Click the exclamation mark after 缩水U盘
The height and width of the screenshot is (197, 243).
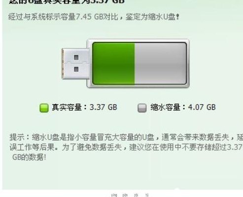point(177,17)
